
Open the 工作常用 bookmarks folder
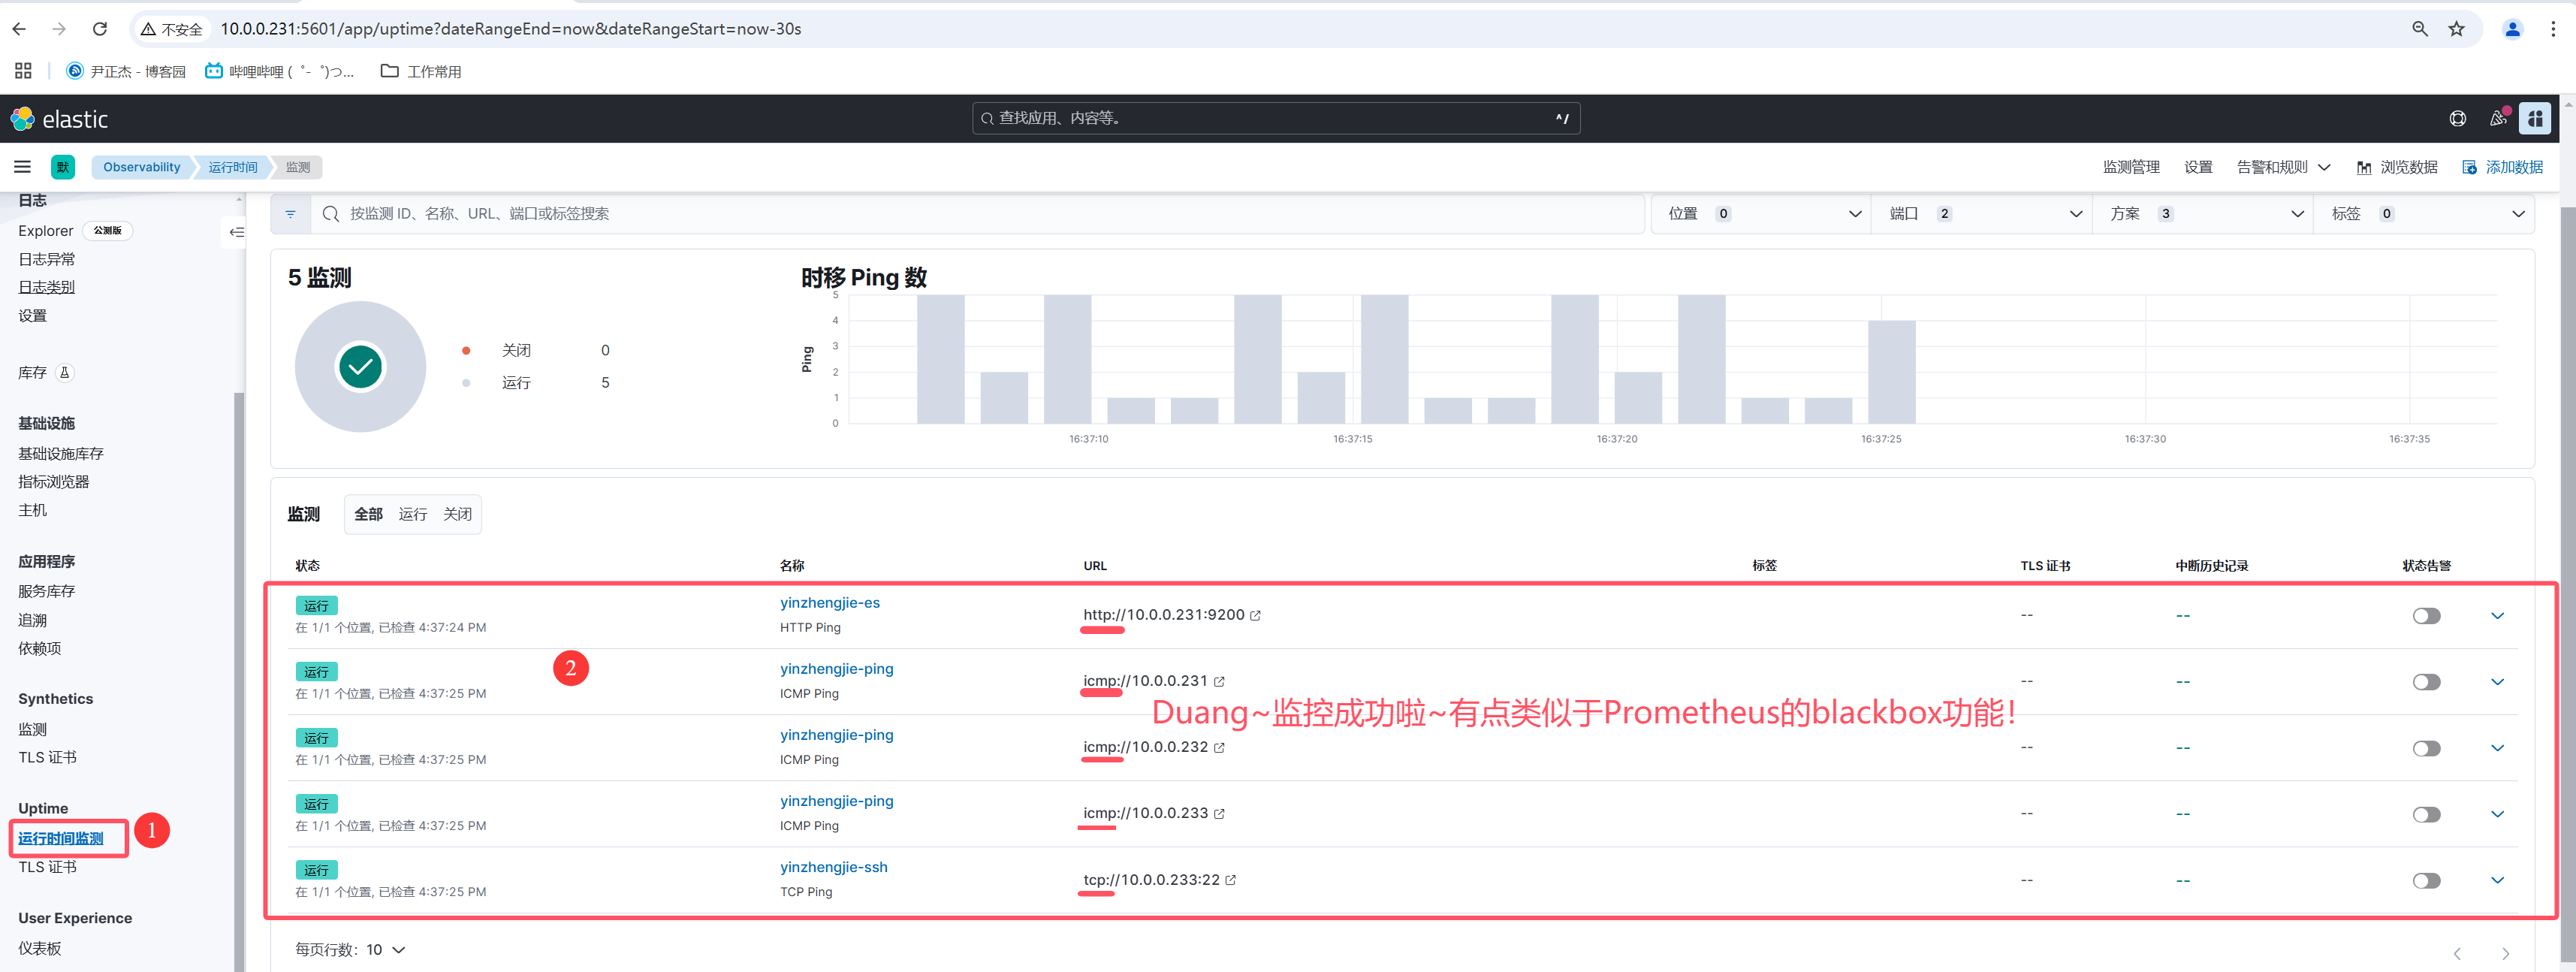[421, 71]
